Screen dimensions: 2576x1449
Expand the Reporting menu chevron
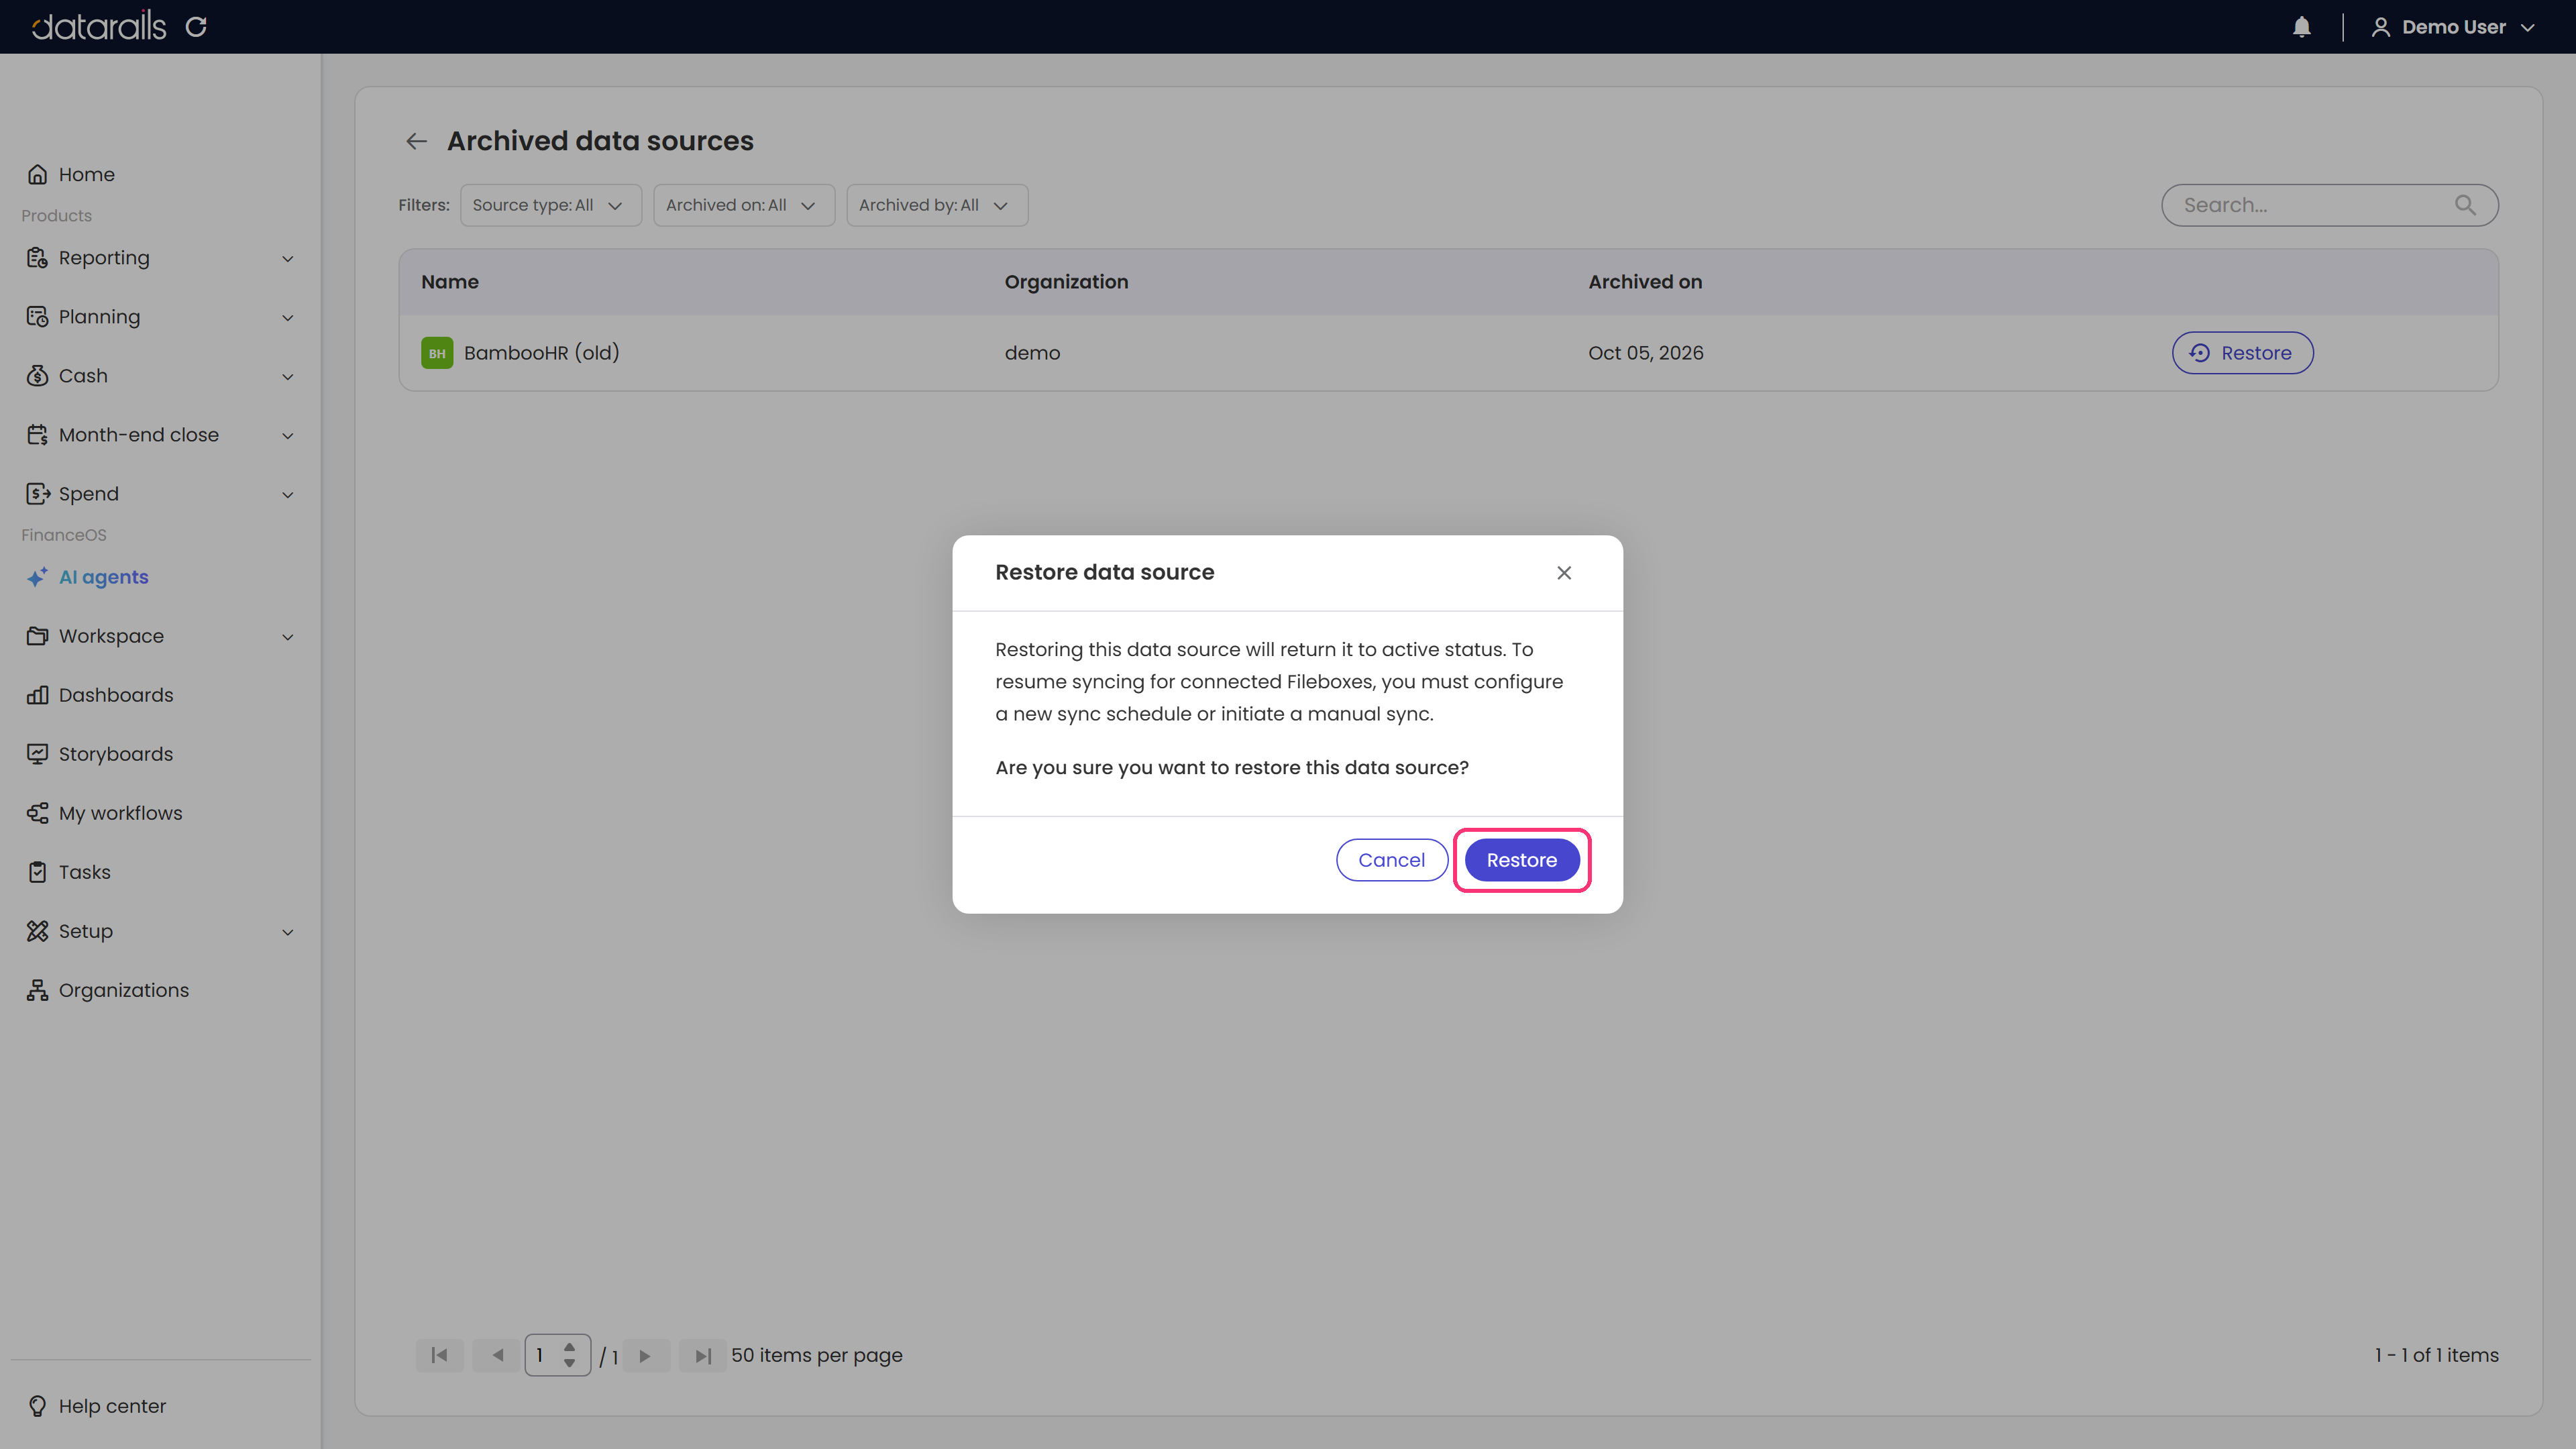pyautogui.click(x=288, y=259)
